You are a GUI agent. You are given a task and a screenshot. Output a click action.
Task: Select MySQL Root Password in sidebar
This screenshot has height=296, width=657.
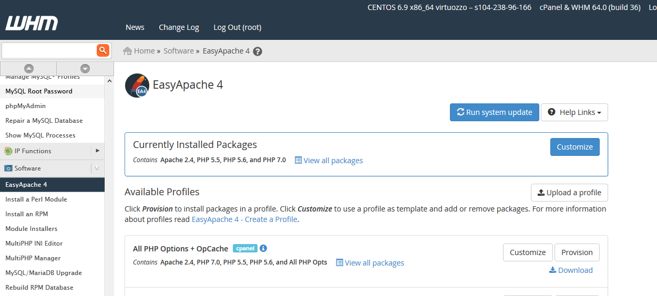[53, 91]
